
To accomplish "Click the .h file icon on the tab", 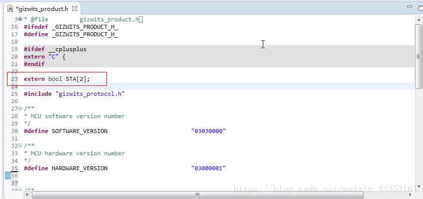I will point(10,8).
